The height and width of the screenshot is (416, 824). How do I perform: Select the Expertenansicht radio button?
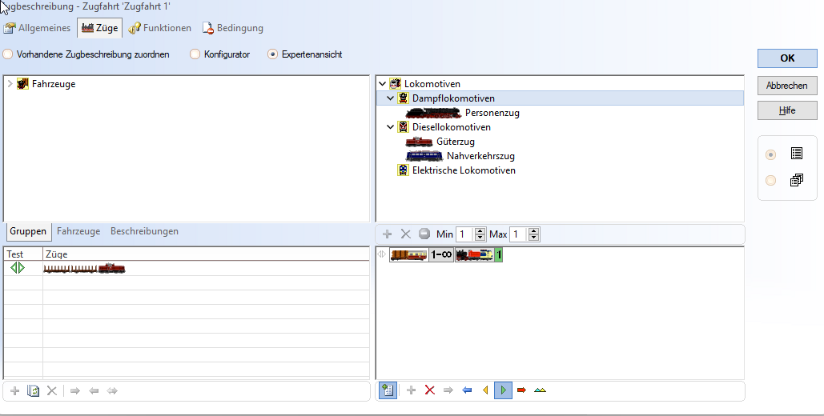[x=273, y=54]
